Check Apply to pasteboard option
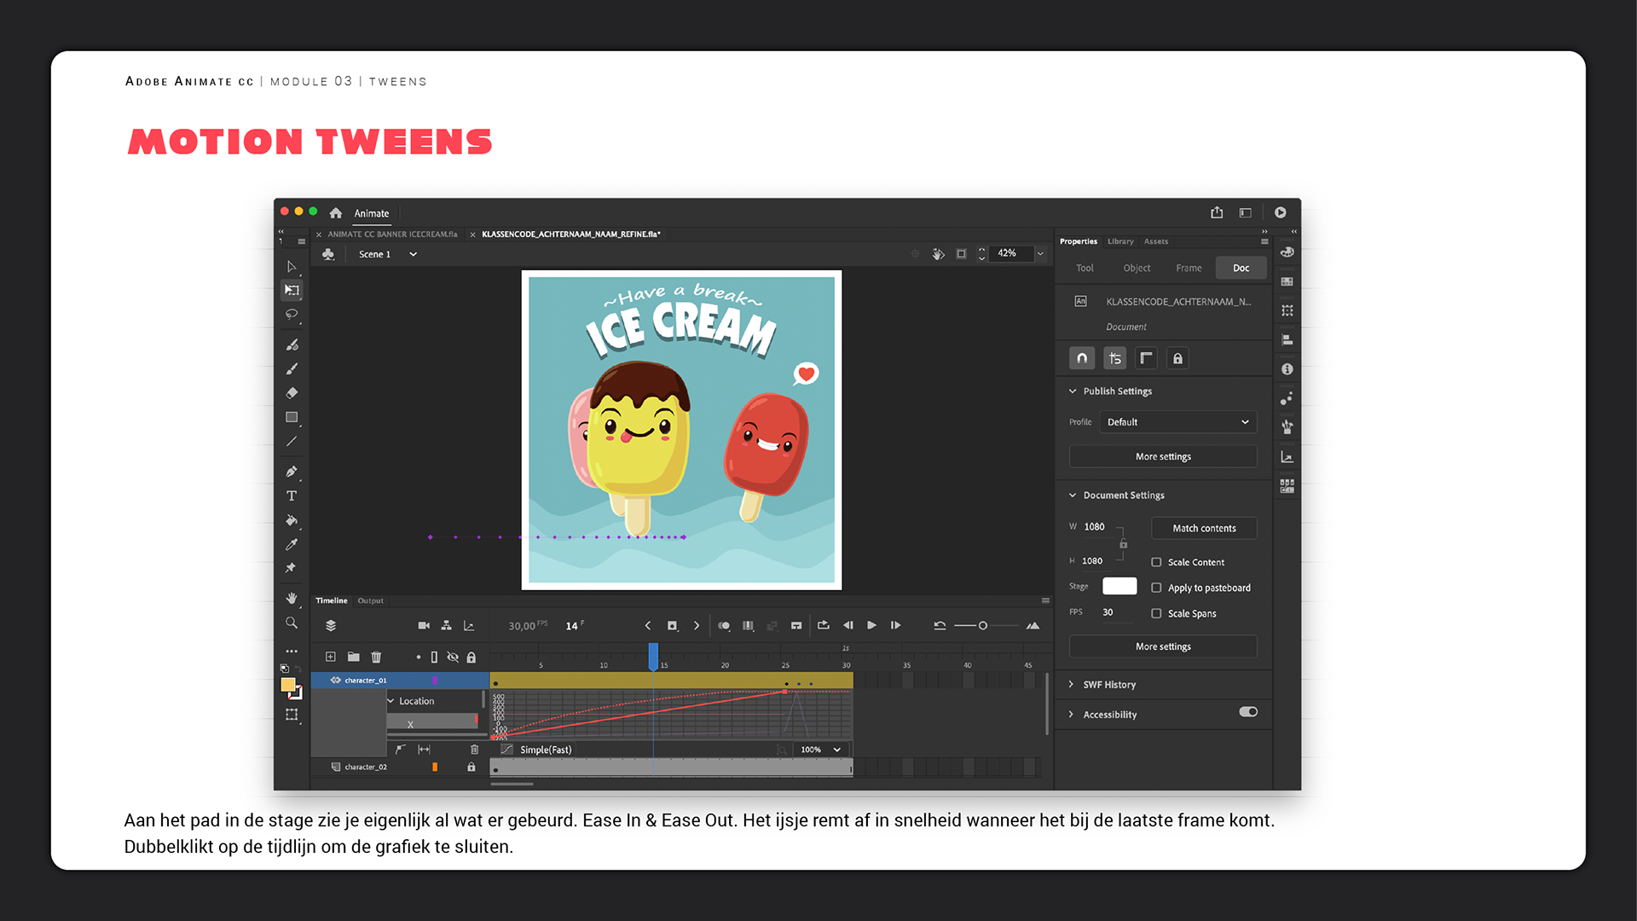The image size is (1637, 921). click(1156, 588)
